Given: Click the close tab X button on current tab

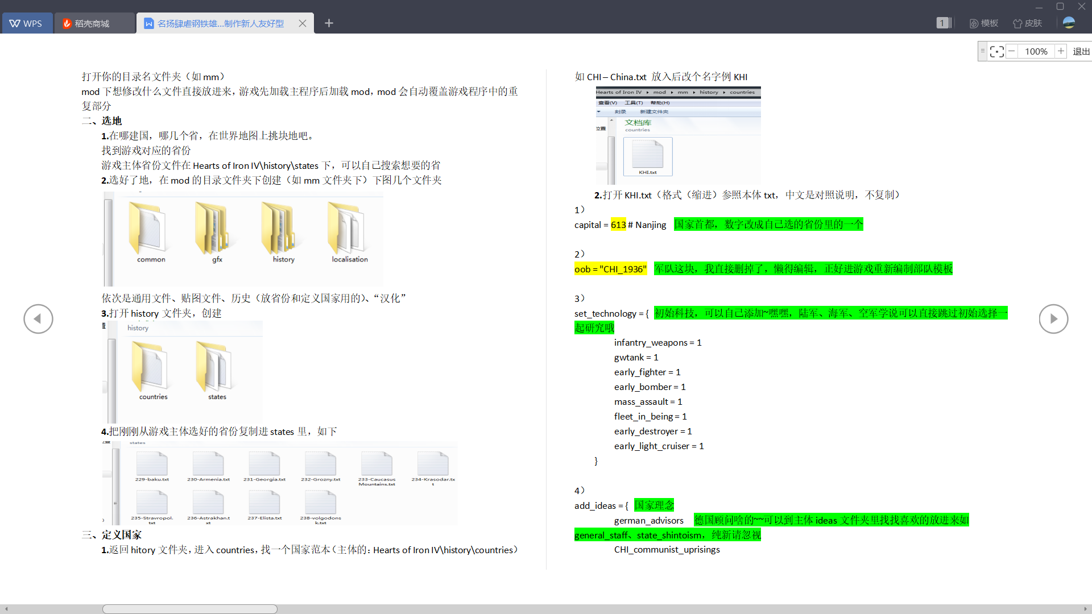Looking at the screenshot, I should click(303, 23).
